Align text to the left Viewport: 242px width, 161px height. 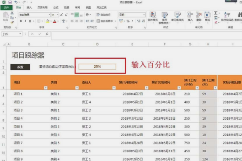(x=72, y=21)
